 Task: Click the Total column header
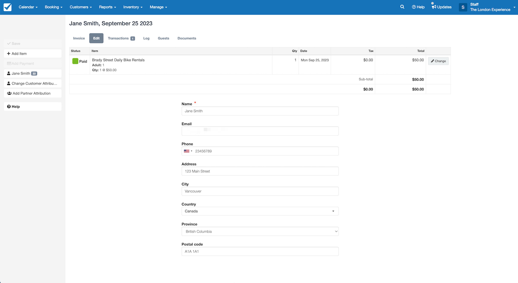coord(421,51)
